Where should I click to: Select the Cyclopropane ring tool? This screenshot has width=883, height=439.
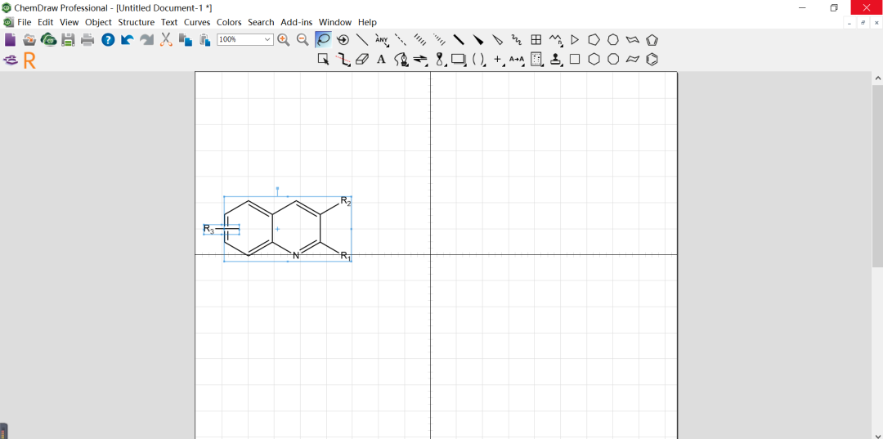[x=575, y=40]
